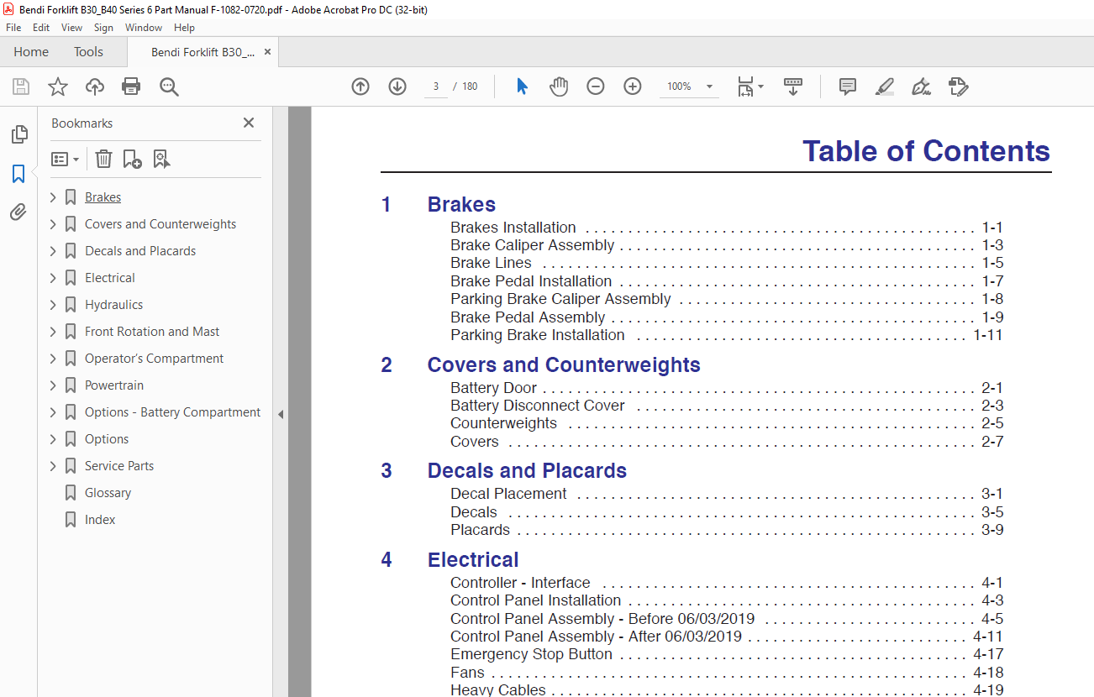Add a comment sticky note
Viewport: 1094px width, 697px height.
point(848,86)
